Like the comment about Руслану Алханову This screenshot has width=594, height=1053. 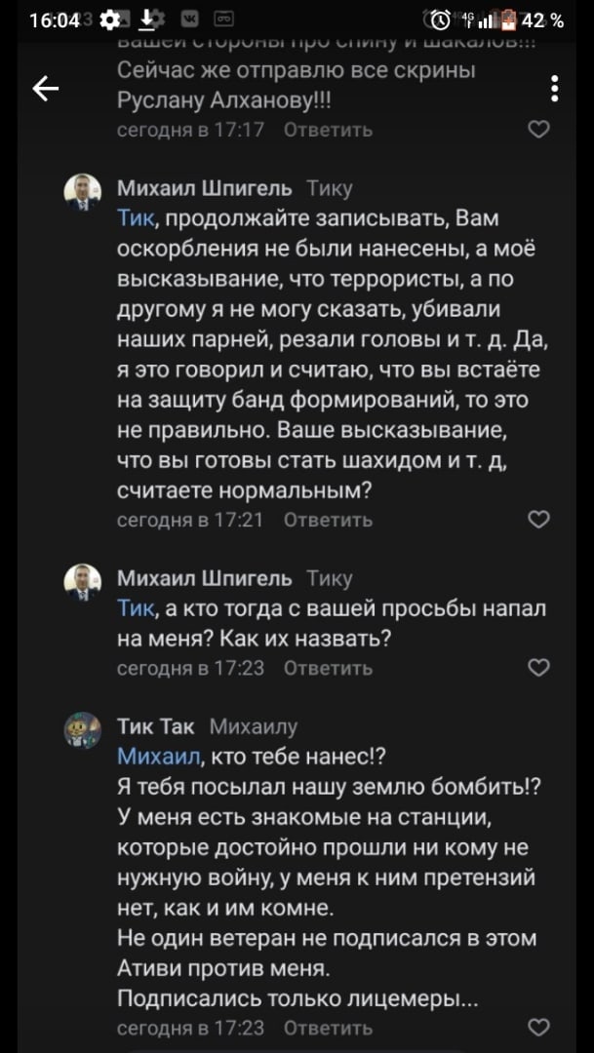coord(538,129)
